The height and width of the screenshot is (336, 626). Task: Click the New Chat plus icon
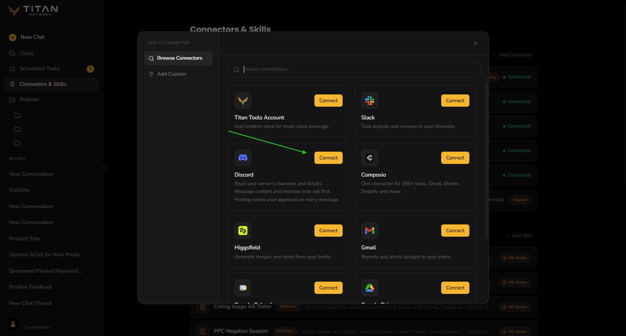pyautogui.click(x=13, y=37)
